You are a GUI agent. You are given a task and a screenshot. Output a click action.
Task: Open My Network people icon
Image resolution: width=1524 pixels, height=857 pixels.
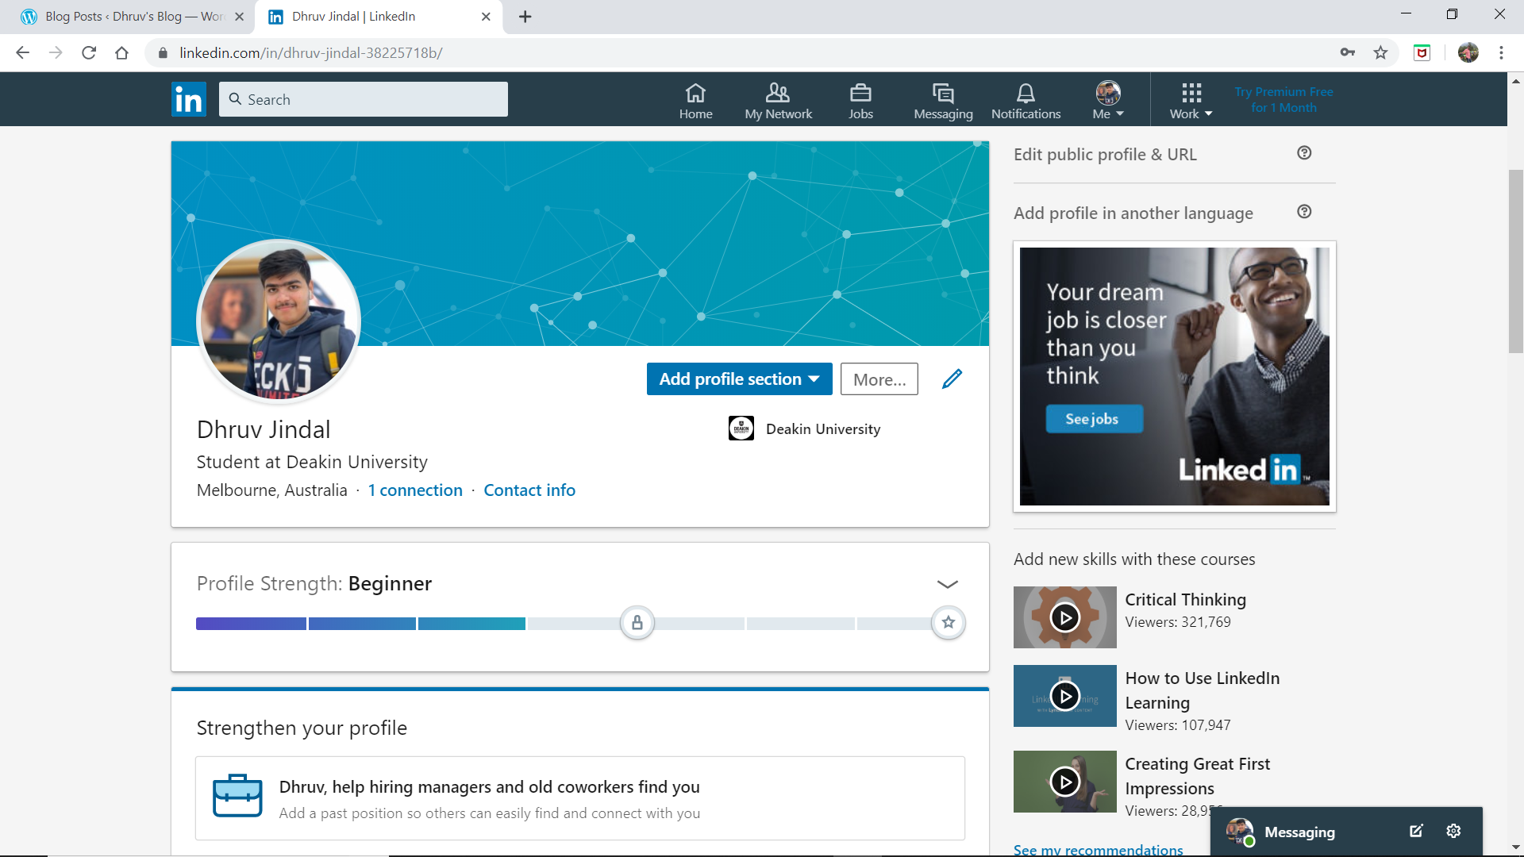pyautogui.click(x=778, y=100)
